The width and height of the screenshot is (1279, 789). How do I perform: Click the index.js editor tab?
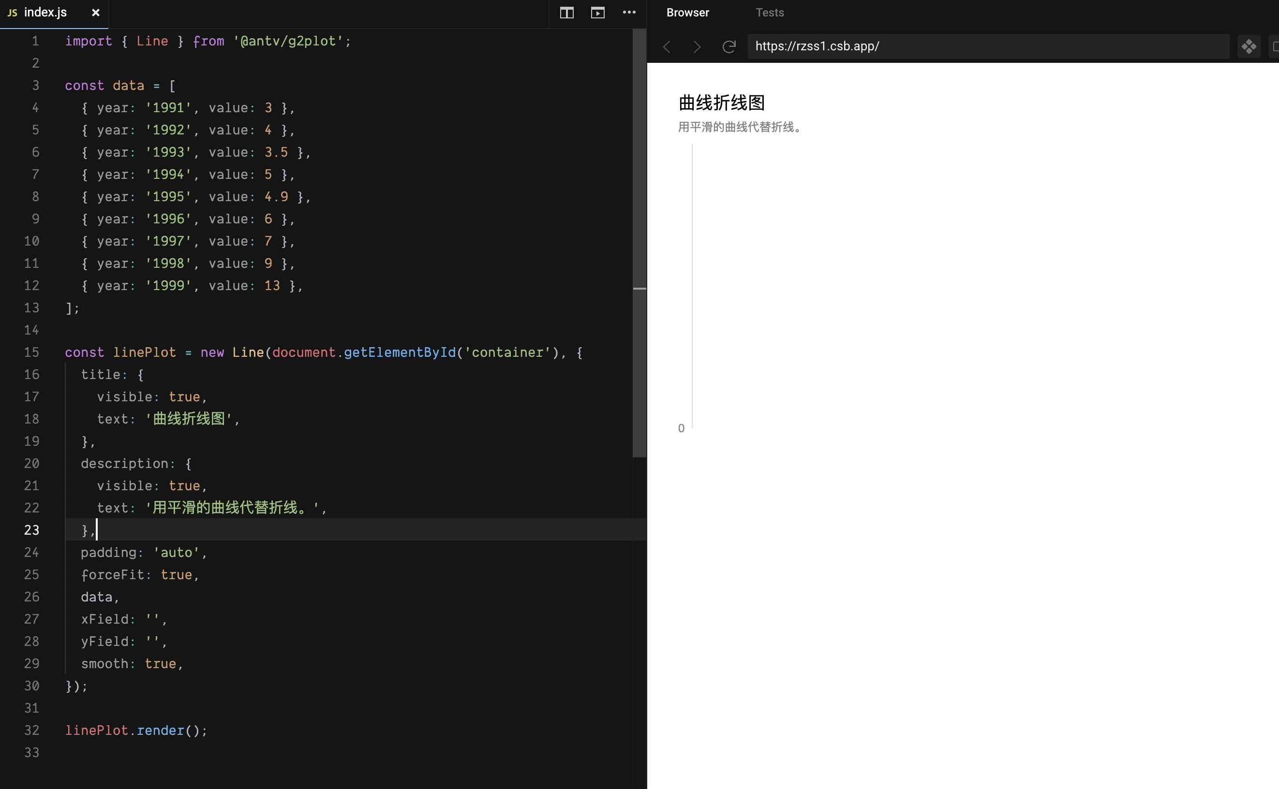[x=46, y=12]
